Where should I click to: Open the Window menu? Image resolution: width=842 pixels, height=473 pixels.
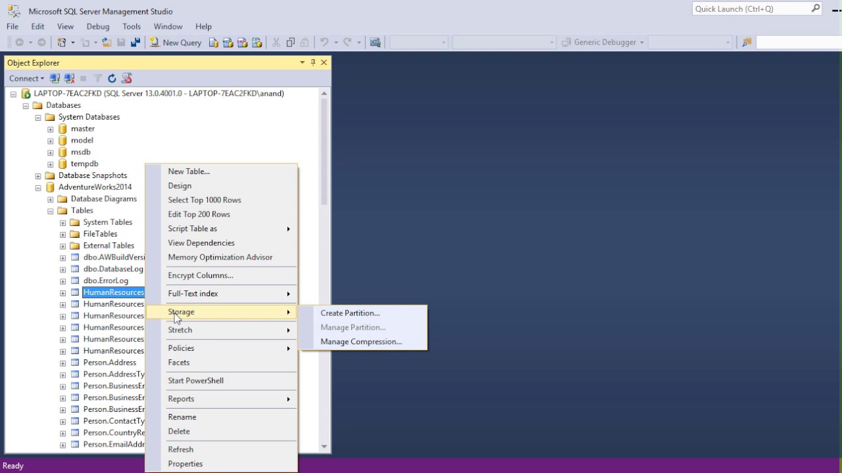[x=168, y=26]
